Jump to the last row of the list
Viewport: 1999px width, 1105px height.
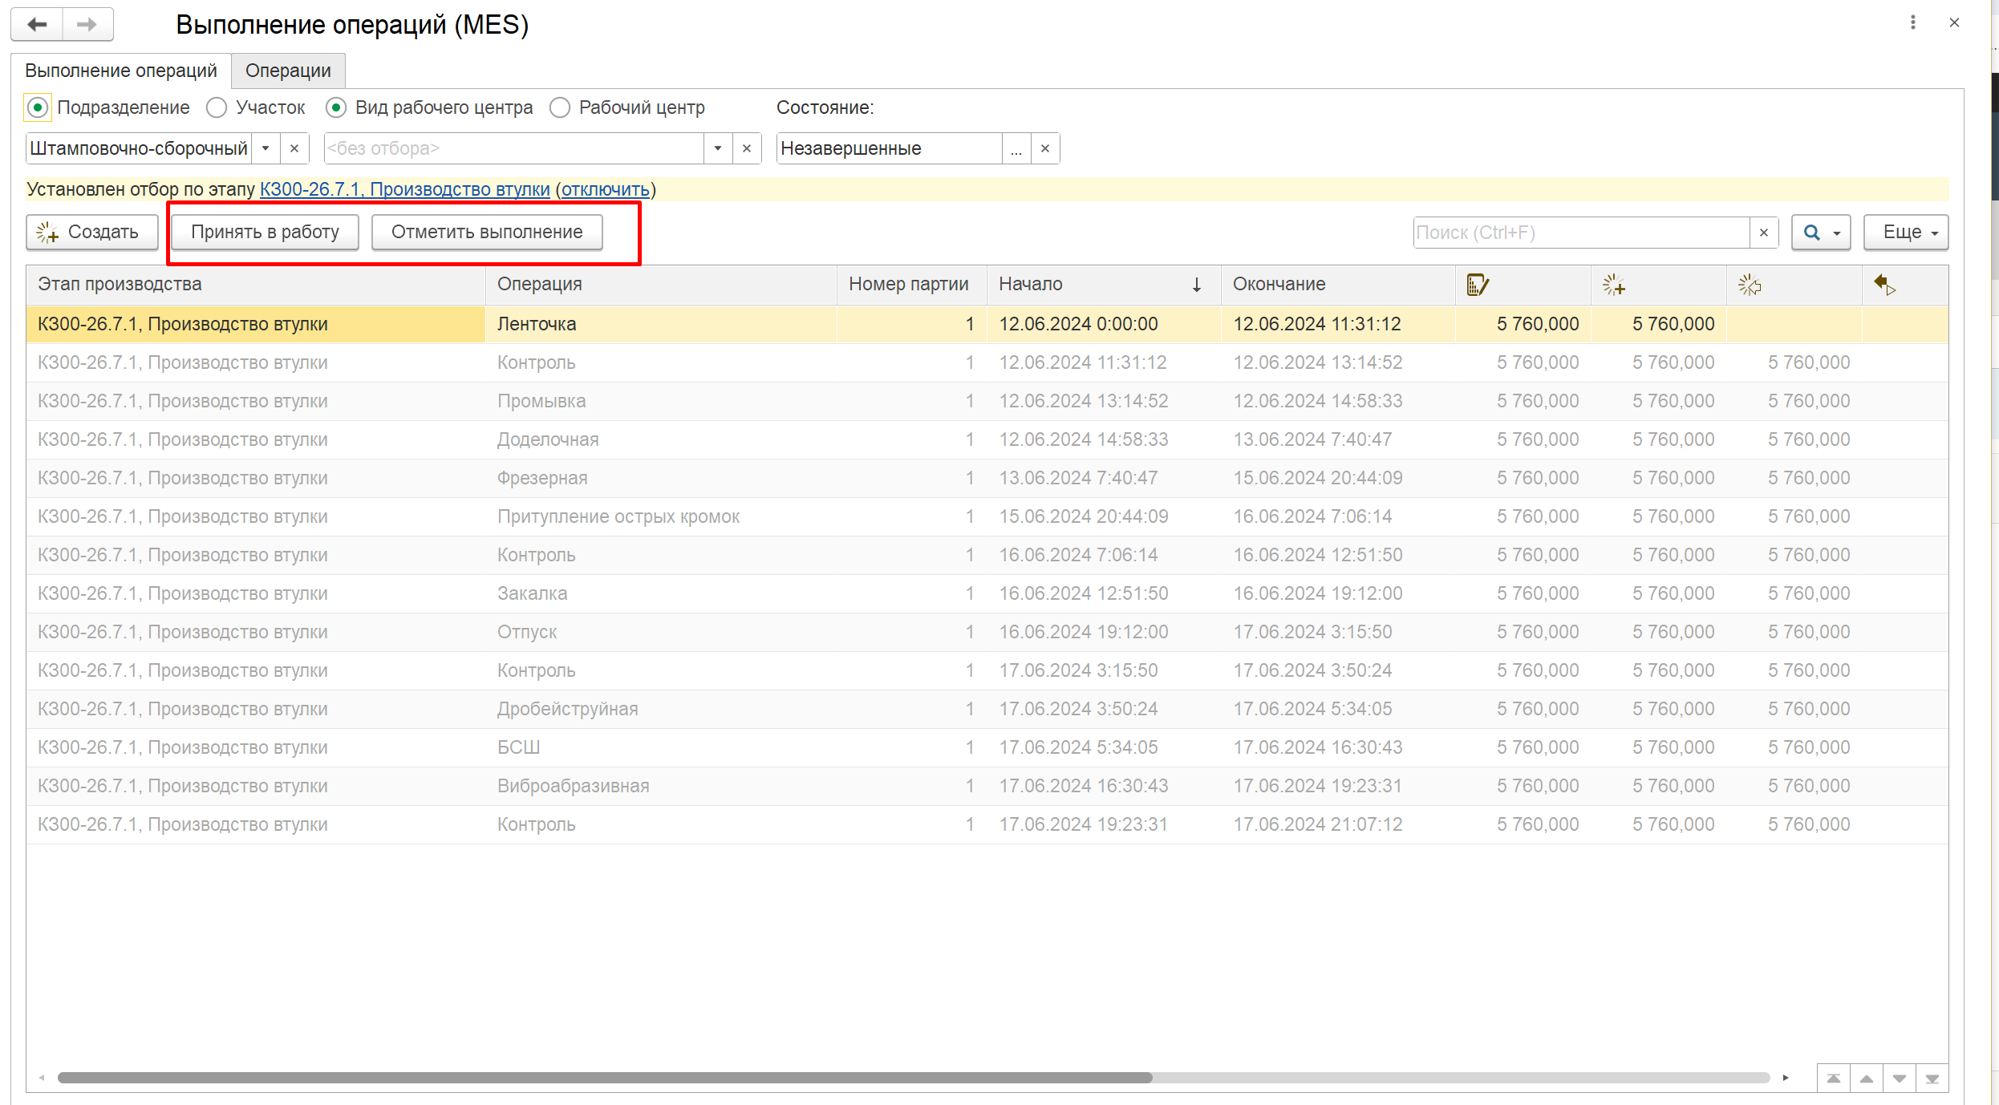[1932, 1079]
